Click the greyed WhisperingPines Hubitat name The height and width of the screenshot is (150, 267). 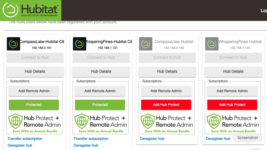click(240, 42)
